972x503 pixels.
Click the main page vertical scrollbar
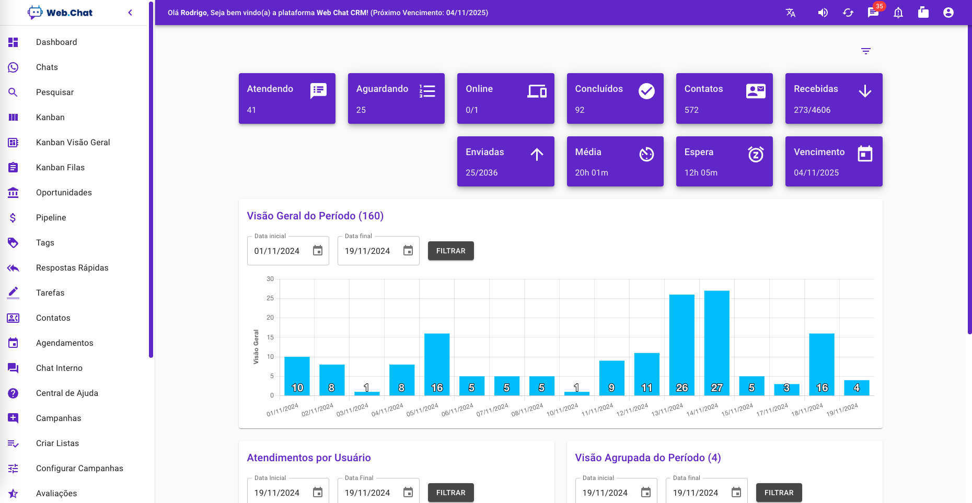pos(970,179)
